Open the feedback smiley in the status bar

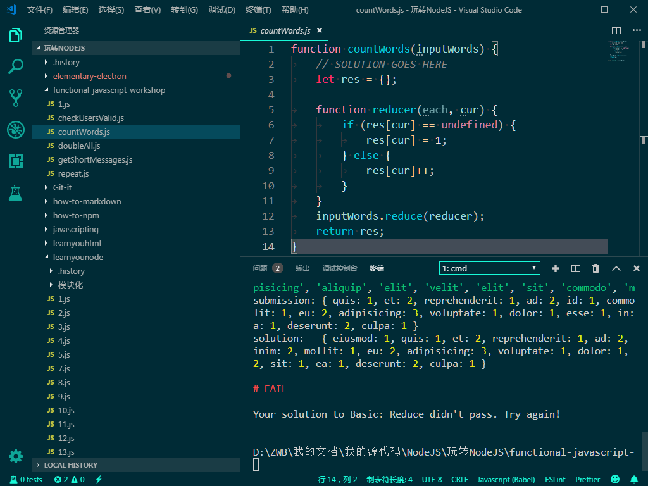click(x=614, y=479)
